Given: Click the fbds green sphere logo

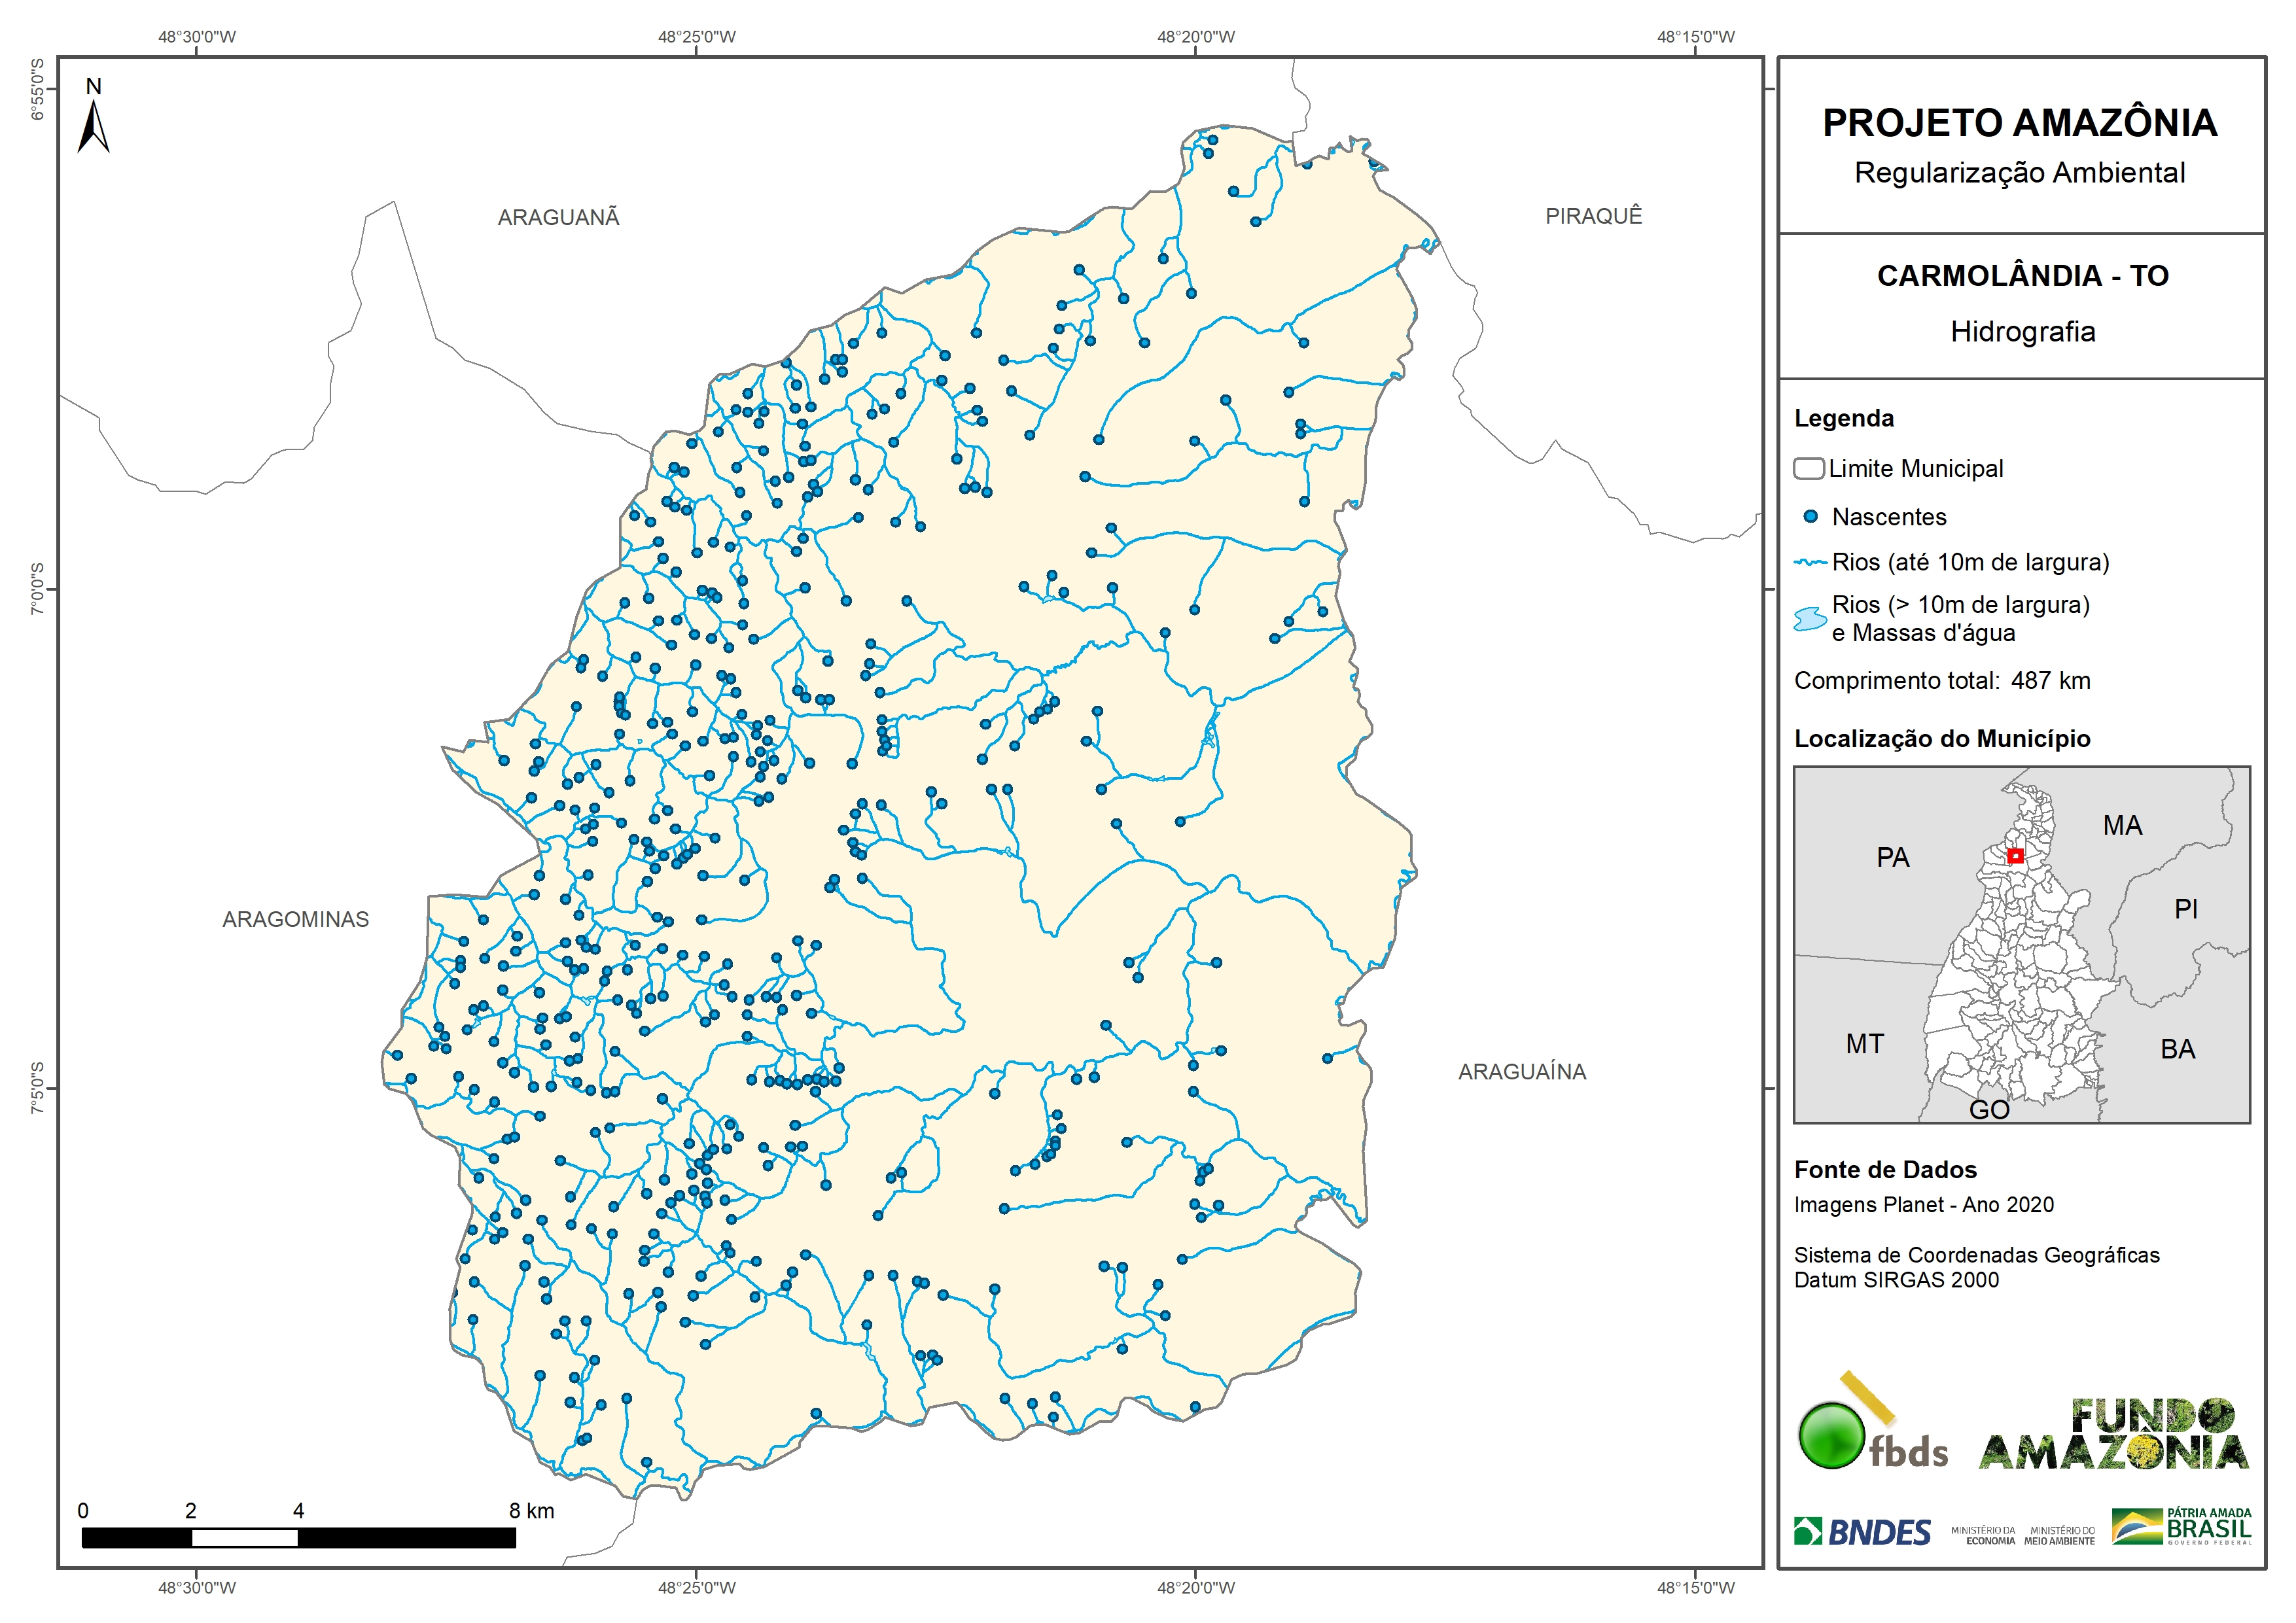Looking at the screenshot, I should (1831, 1436).
